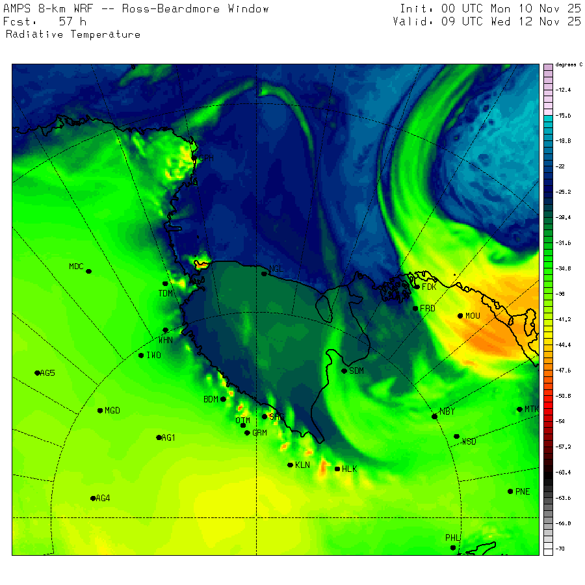Click the TDM station label
This screenshot has height=585, width=585.
(x=165, y=293)
